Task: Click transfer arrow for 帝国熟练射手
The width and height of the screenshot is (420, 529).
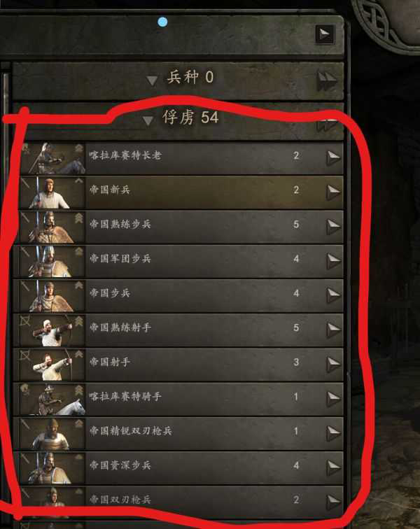Action: [334, 330]
